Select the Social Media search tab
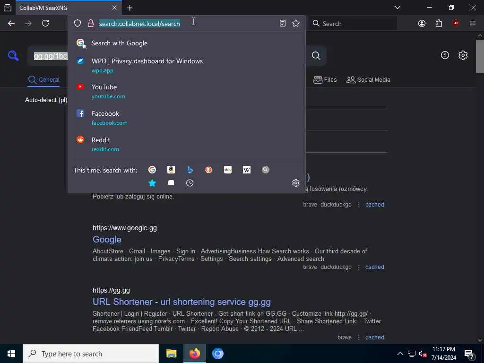This screenshot has height=363, width=484. pyautogui.click(x=368, y=79)
